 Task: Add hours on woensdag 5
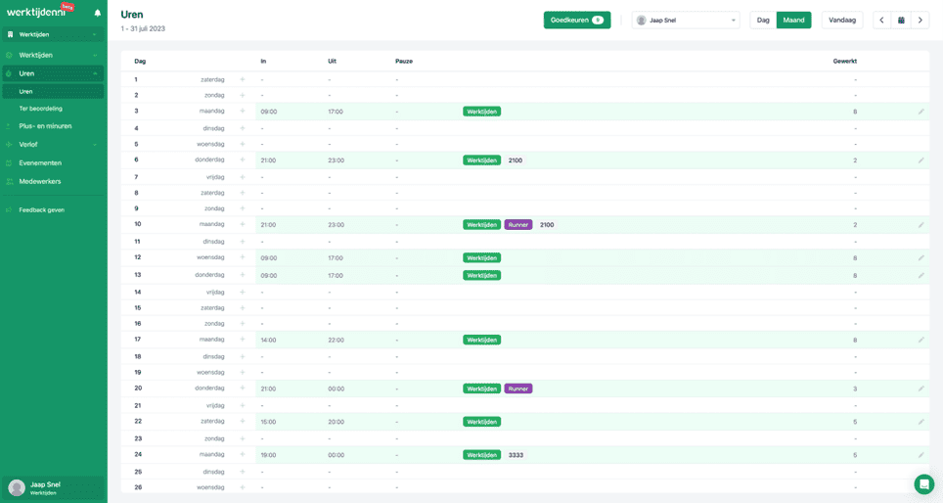[243, 144]
